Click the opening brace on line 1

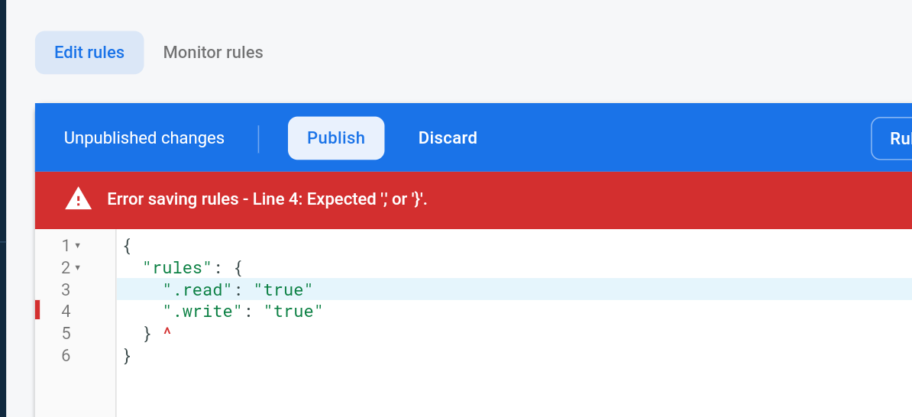click(128, 246)
